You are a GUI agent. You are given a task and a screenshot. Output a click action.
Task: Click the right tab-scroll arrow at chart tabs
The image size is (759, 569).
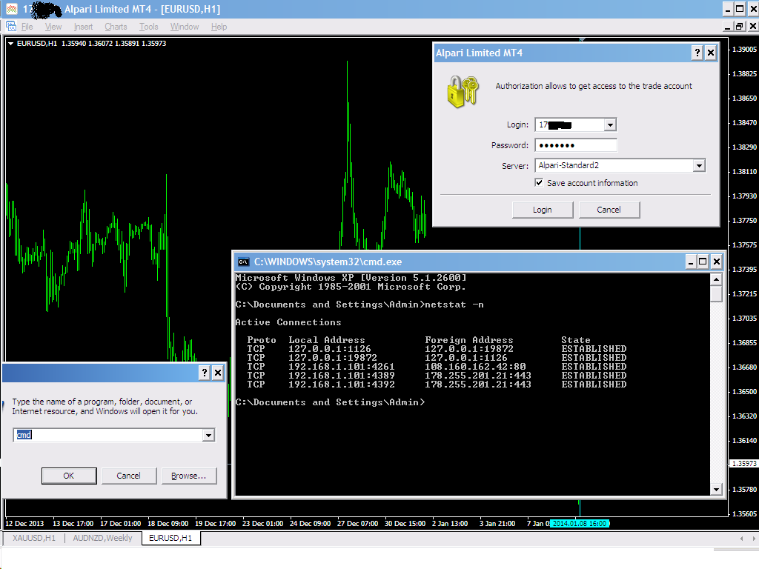tap(754, 539)
